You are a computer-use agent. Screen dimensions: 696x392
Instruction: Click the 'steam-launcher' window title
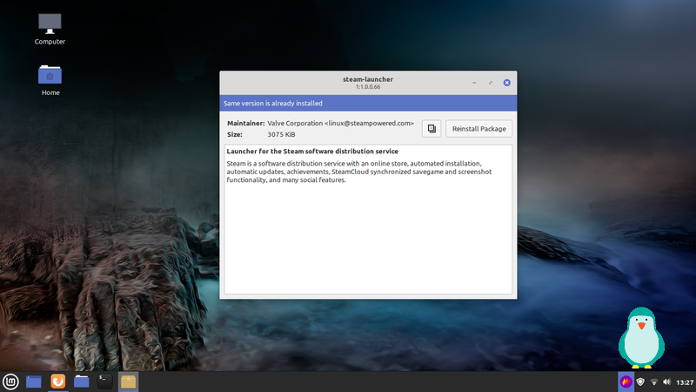click(x=367, y=79)
